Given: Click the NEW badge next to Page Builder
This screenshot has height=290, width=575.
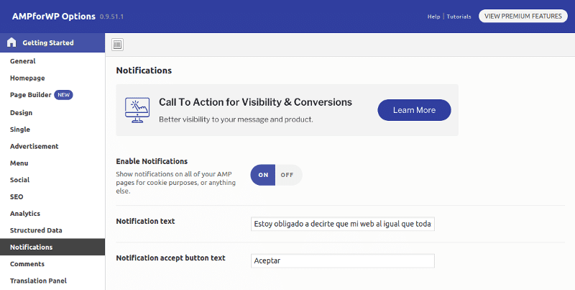Looking at the screenshot, I should coord(63,95).
